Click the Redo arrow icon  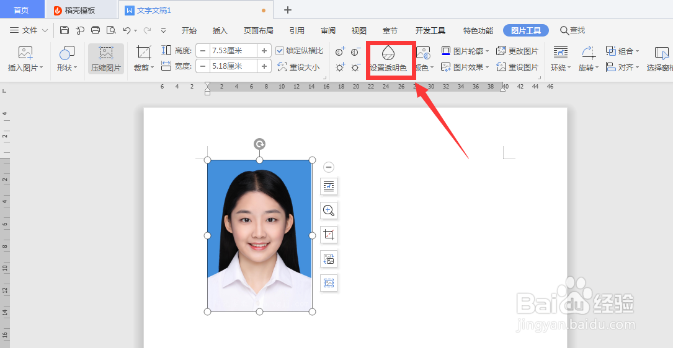pos(147,30)
